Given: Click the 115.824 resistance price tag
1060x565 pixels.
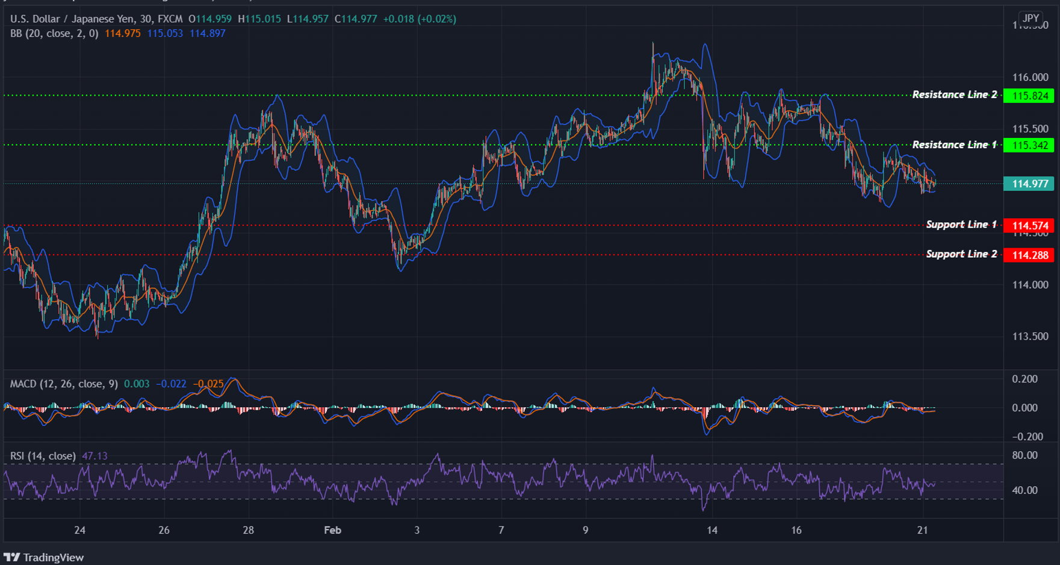Looking at the screenshot, I should tap(1029, 95).
